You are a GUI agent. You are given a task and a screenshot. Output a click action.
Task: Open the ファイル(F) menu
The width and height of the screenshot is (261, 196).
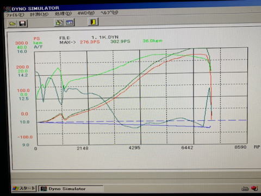point(15,15)
